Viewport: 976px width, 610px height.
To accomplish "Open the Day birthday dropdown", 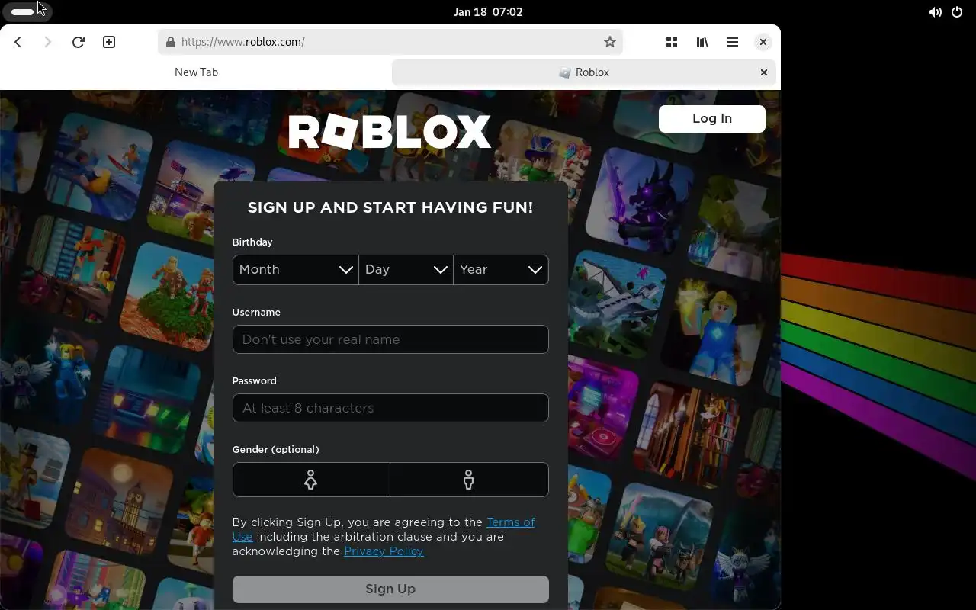I will click(406, 270).
